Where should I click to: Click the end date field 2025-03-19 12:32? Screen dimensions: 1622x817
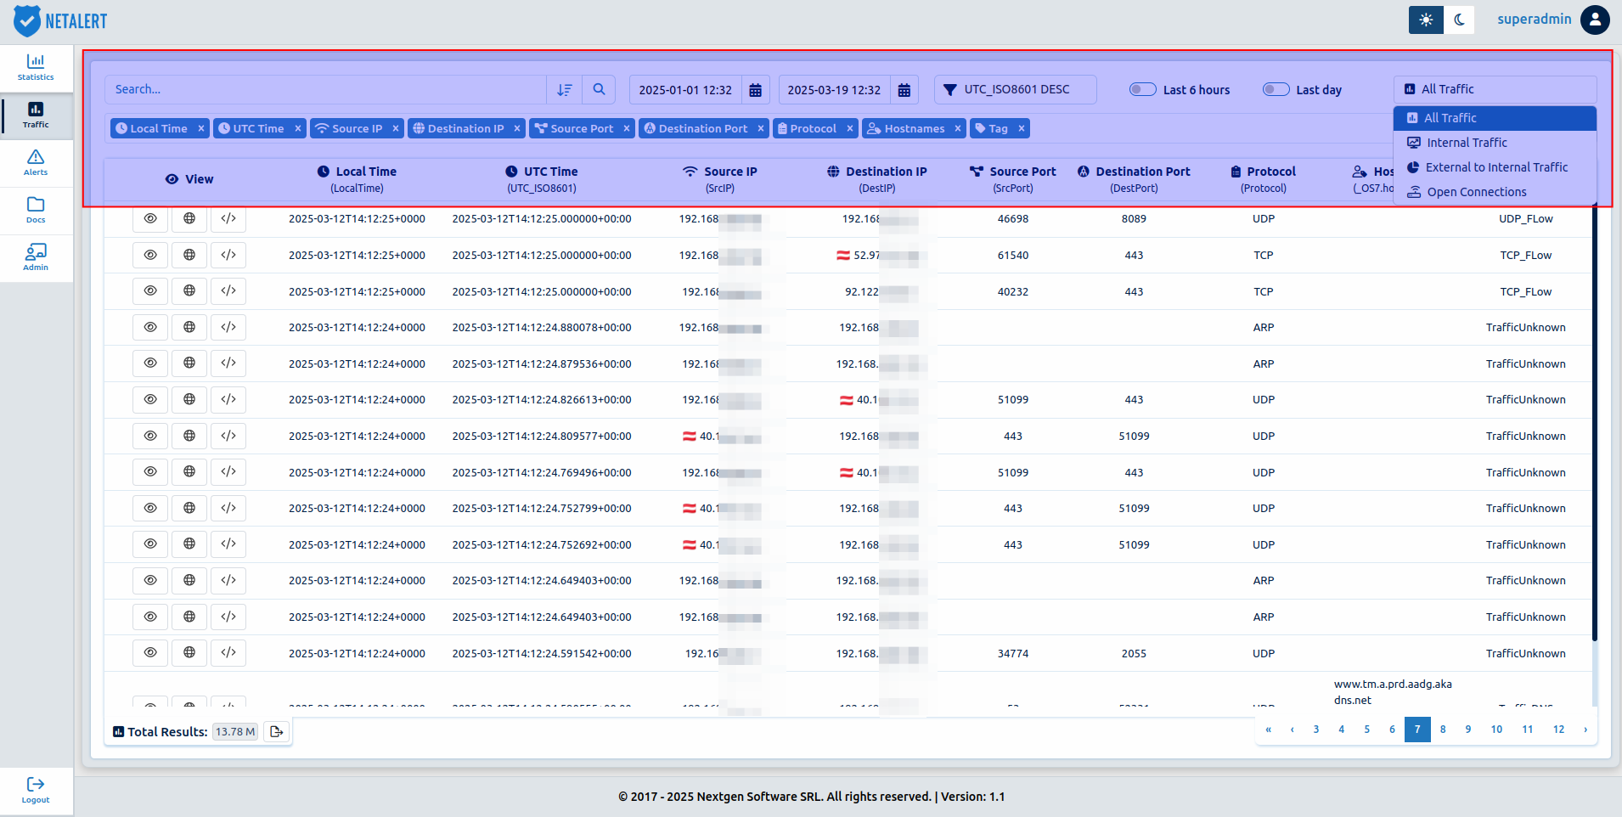tap(834, 90)
